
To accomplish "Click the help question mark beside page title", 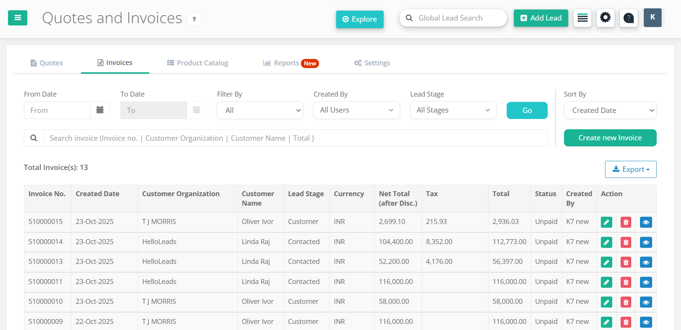I will tap(194, 19).
